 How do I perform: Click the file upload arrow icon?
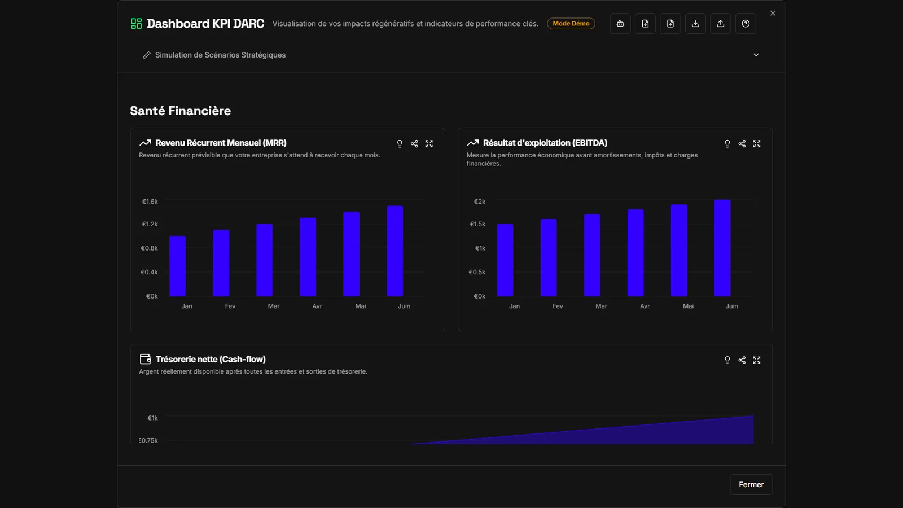[x=670, y=24]
